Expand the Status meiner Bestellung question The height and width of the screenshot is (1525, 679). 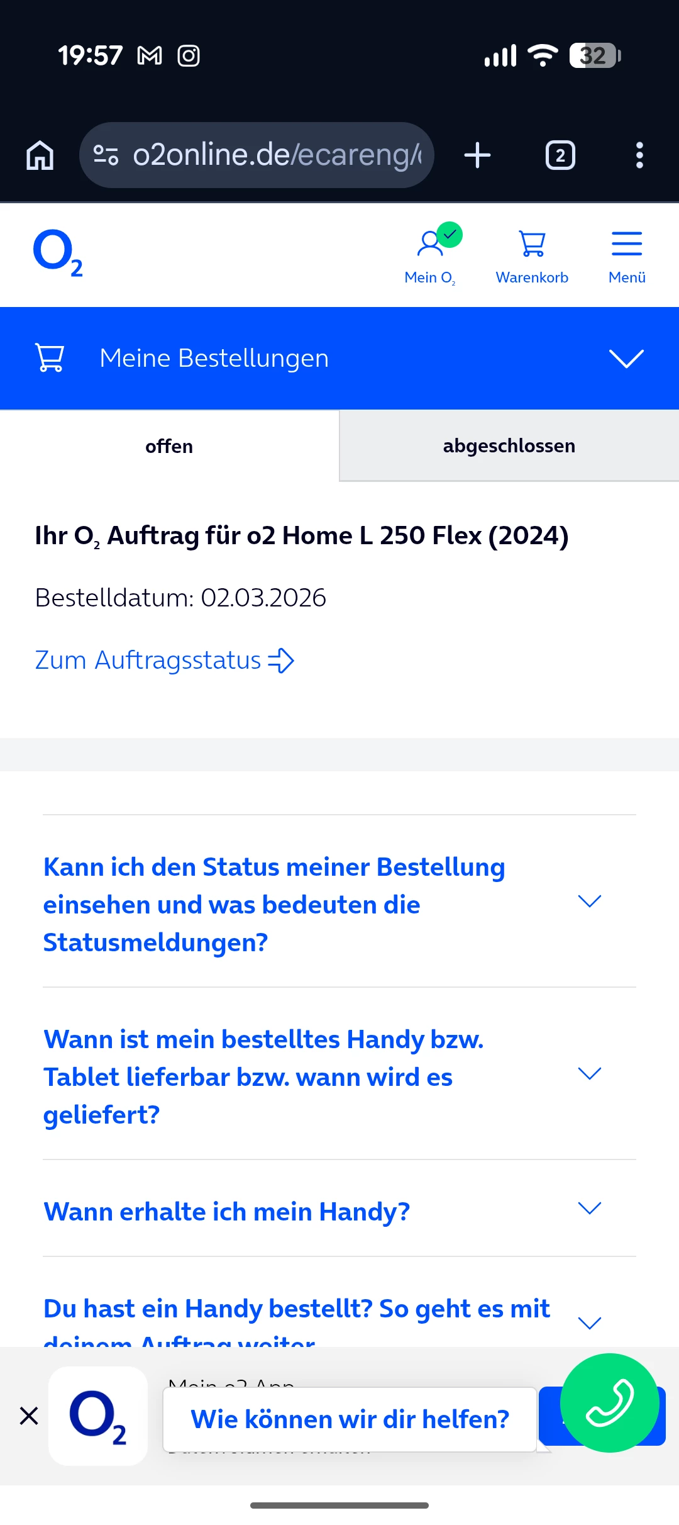pyautogui.click(x=589, y=902)
